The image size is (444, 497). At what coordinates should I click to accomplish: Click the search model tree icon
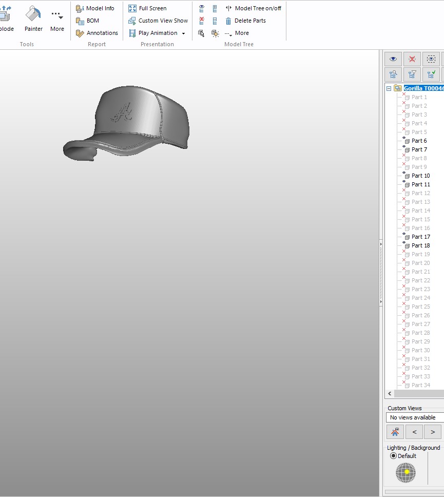394,74
